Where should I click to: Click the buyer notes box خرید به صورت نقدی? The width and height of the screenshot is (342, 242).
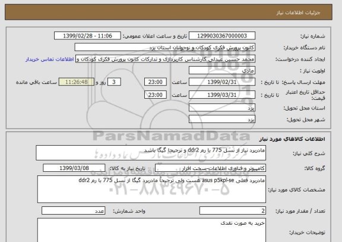click(151, 230)
